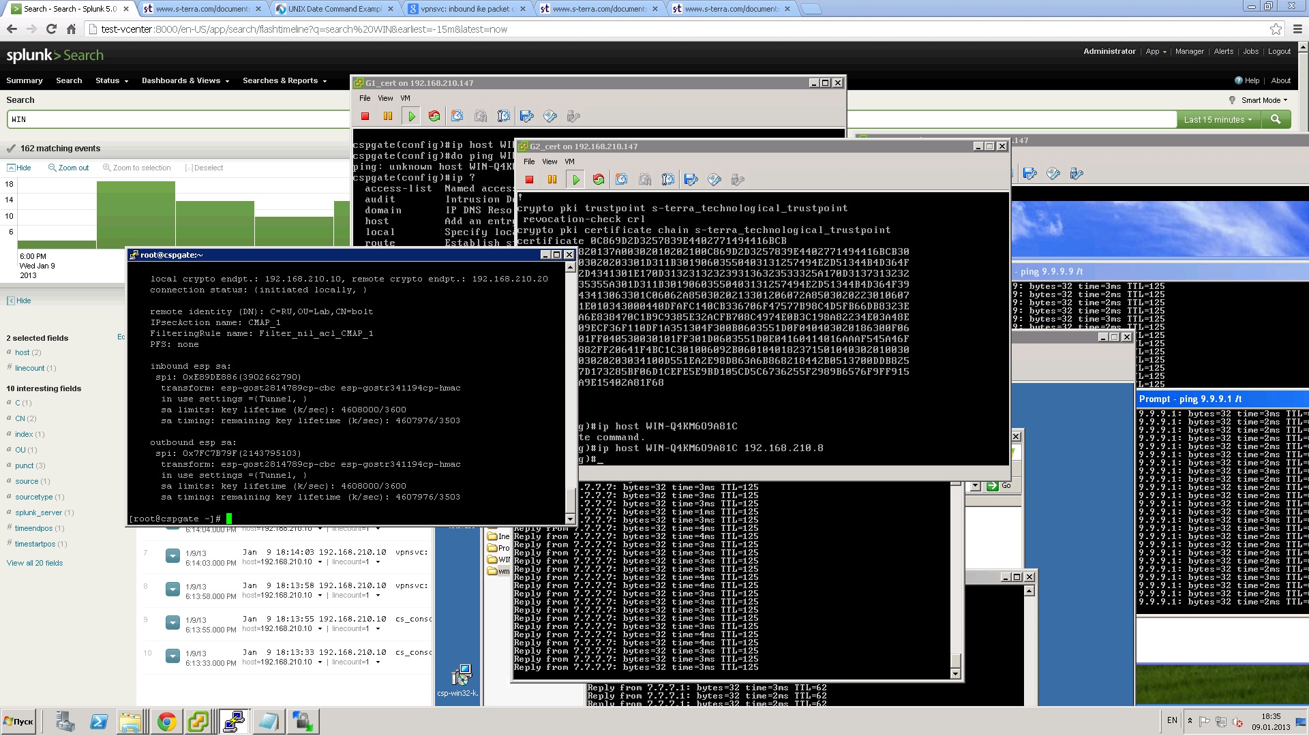The image size is (1309, 736).
Task: Open the Jobs link in Splunk header
Action: pos(1250,51)
